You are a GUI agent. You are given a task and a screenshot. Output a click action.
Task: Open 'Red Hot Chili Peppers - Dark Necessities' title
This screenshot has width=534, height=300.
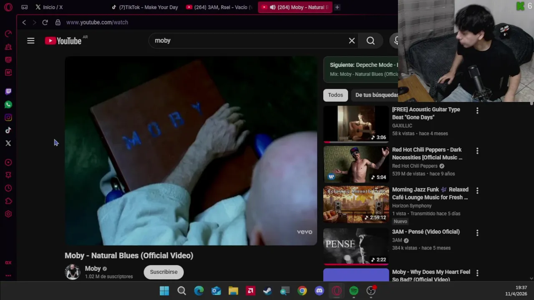pos(427,153)
